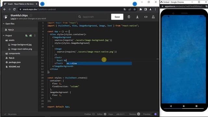Viewport: 208px width, 117px height.
Task: Reload the snack.expo.dev page
Action: 14,9
